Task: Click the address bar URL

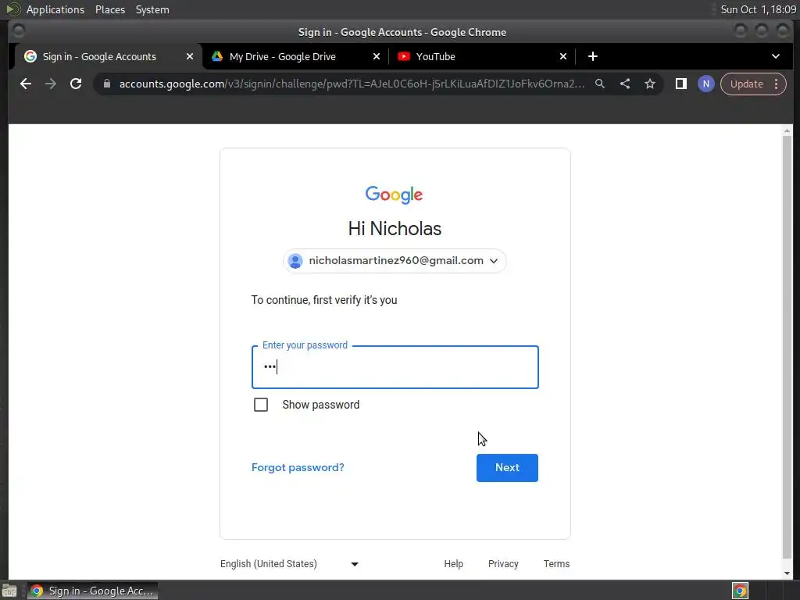Action: tap(352, 84)
